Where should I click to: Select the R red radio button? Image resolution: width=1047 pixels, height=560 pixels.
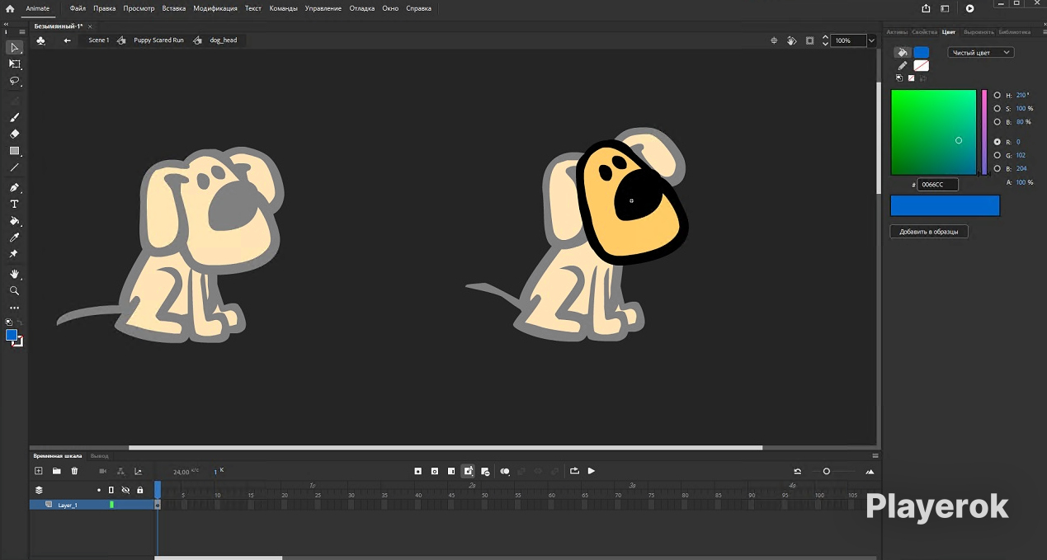(997, 142)
